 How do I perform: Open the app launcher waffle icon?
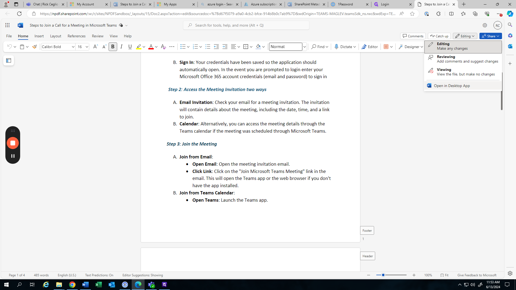[x=7, y=25]
